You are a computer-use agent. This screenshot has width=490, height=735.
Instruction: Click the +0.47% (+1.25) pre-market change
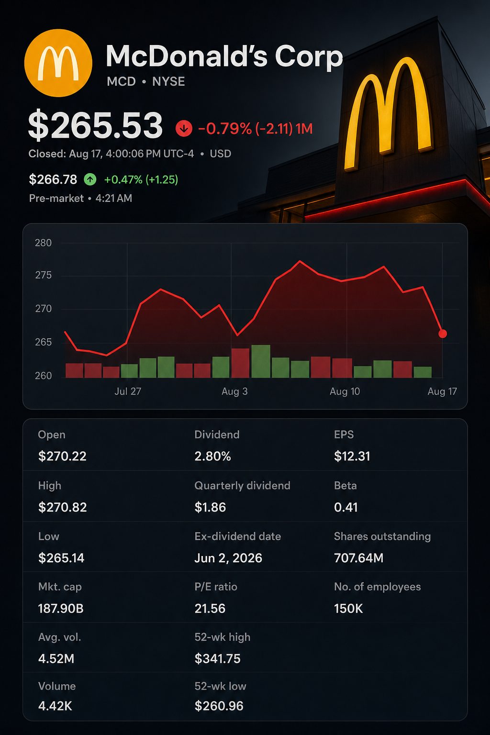tap(141, 179)
